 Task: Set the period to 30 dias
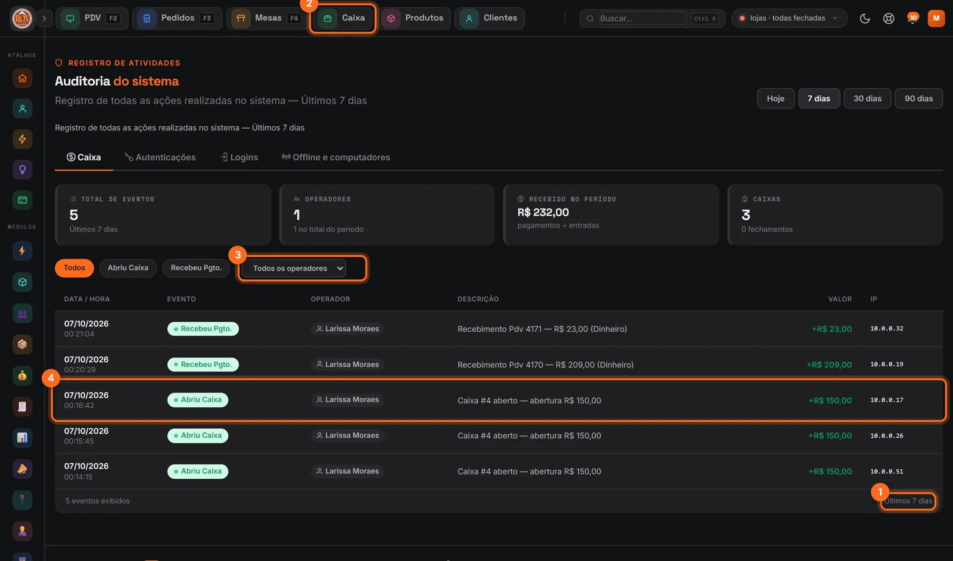(x=867, y=99)
